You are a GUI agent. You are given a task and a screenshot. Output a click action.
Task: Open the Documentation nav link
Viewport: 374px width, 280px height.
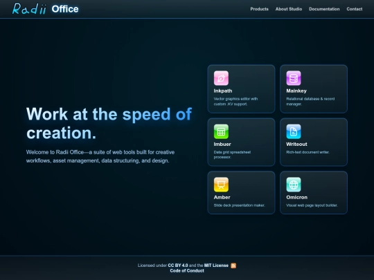pos(324,9)
